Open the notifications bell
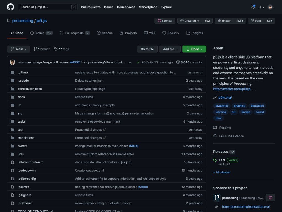 [253, 7]
